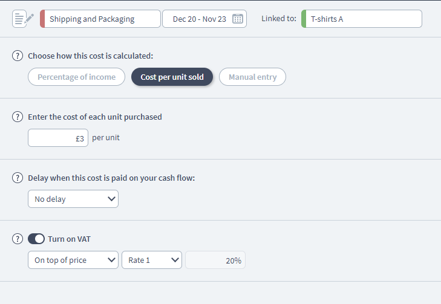Show help for cash flow delay

click(18, 178)
